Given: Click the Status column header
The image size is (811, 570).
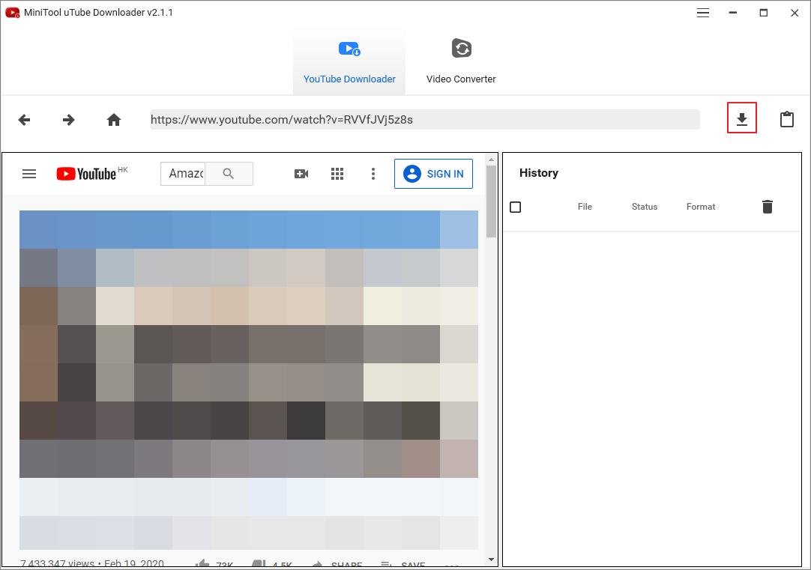Looking at the screenshot, I should pos(645,207).
